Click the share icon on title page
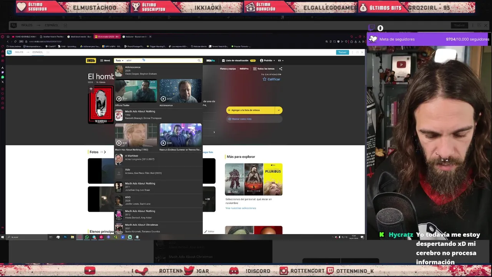The width and height of the screenshot is (492, 277). click(x=281, y=69)
